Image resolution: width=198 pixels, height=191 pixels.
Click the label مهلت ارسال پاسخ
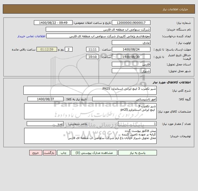[x=178, y=49]
